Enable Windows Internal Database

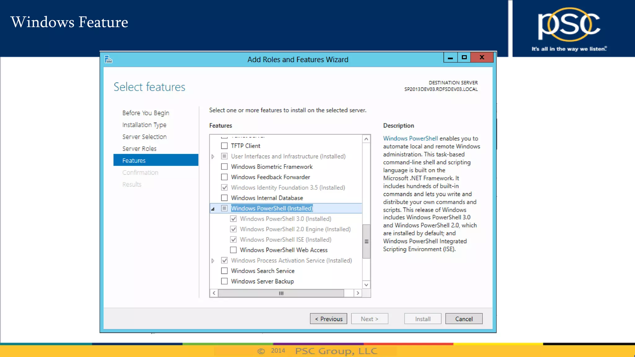click(224, 198)
